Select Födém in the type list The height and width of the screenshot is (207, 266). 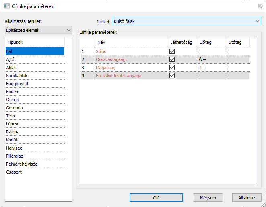(35, 92)
